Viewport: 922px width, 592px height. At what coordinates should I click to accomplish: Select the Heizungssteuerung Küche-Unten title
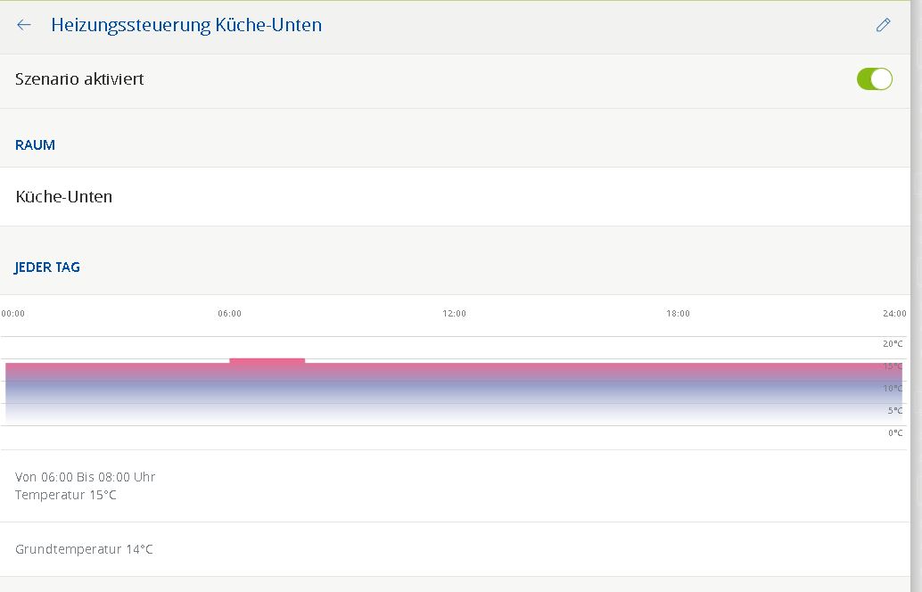pos(186,25)
